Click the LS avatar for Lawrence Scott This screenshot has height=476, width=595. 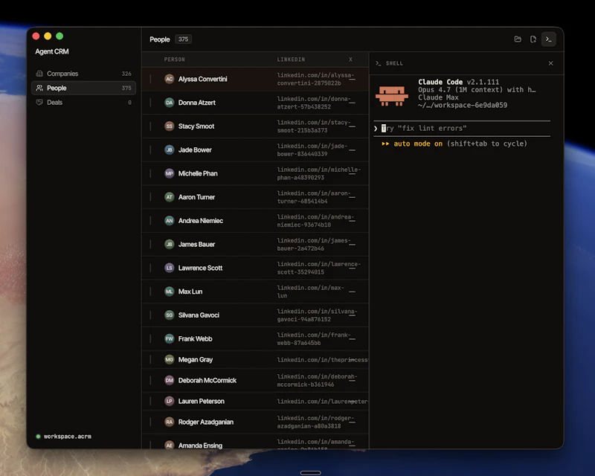pyautogui.click(x=170, y=268)
